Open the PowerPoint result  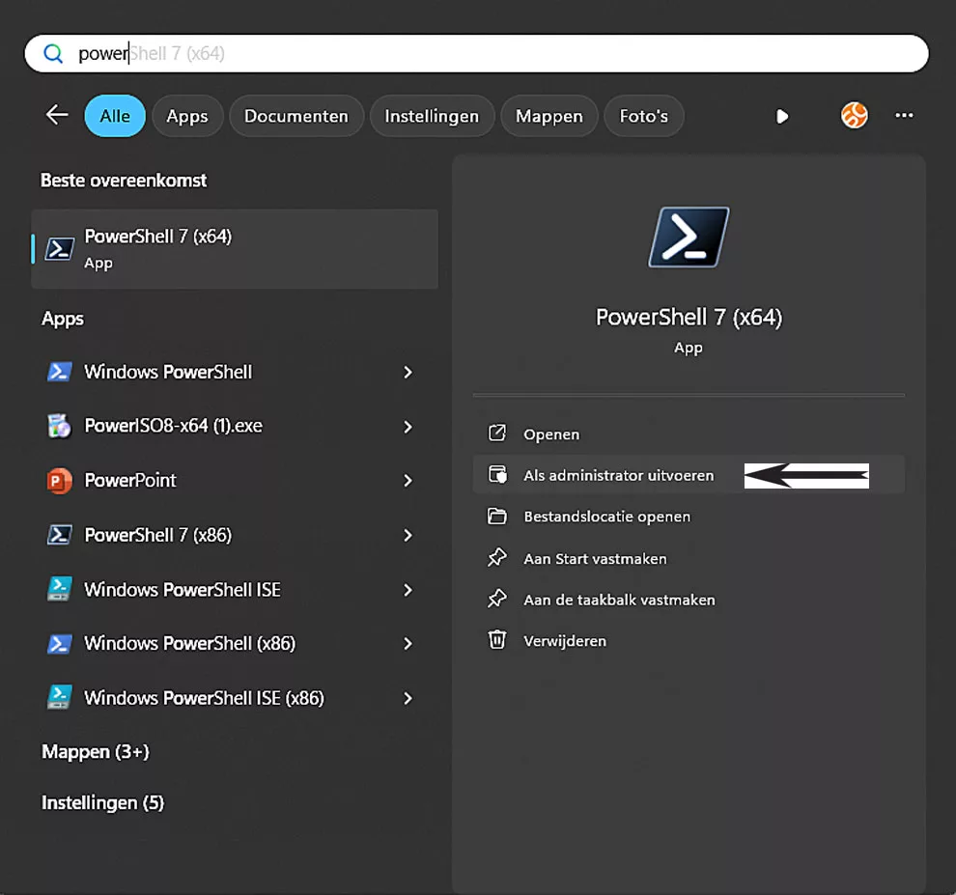click(x=129, y=481)
